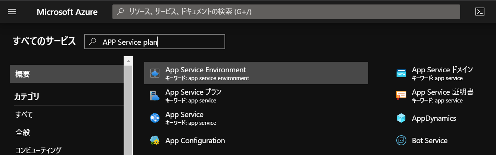The height and width of the screenshot is (155, 496).
Task: Click the sidebar scrollbar up arrow
Action: [x=128, y=61]
